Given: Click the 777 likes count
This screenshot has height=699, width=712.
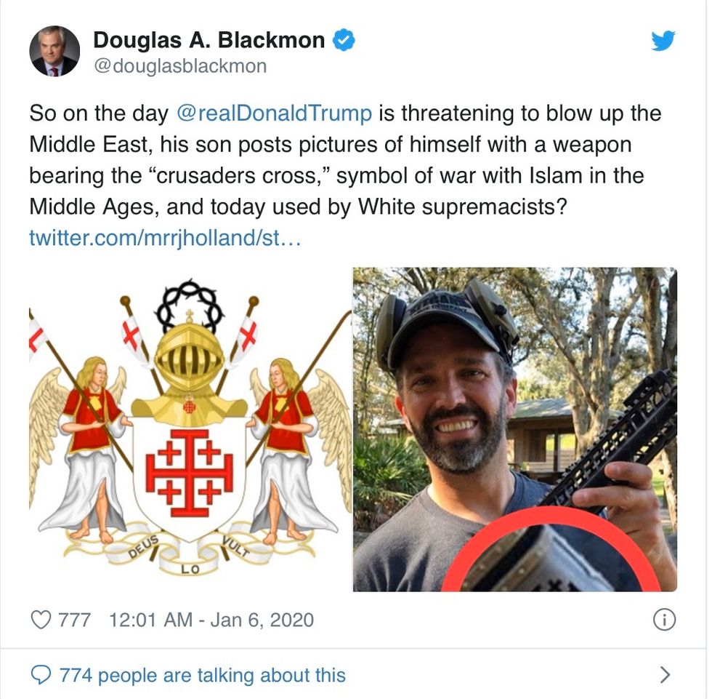Looking at the screenshot, I should pyautogui.click(x=74, y=620).
